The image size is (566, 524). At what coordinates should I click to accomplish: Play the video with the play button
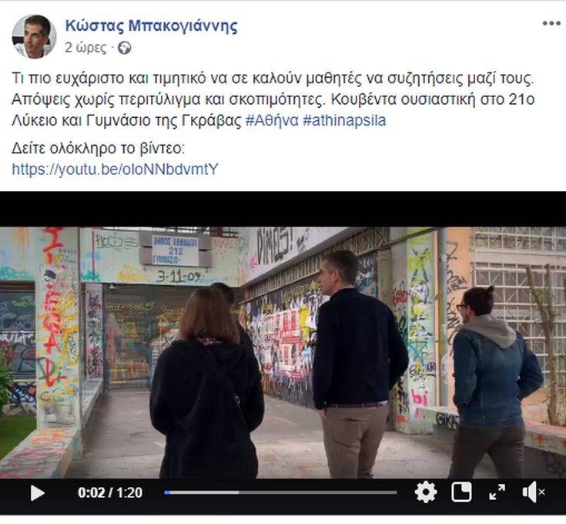[x=37, y=493]
